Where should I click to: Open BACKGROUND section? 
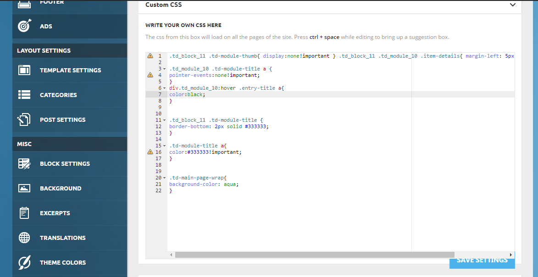[70, 188]
